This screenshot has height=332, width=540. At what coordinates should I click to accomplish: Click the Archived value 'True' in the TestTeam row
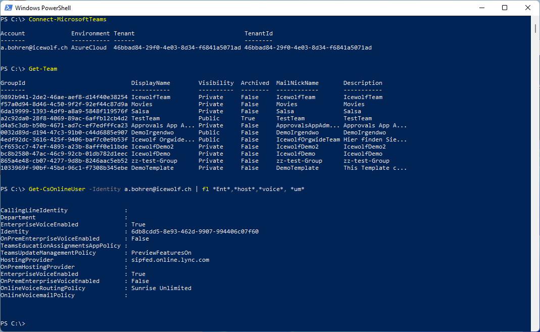click(248, 118)
